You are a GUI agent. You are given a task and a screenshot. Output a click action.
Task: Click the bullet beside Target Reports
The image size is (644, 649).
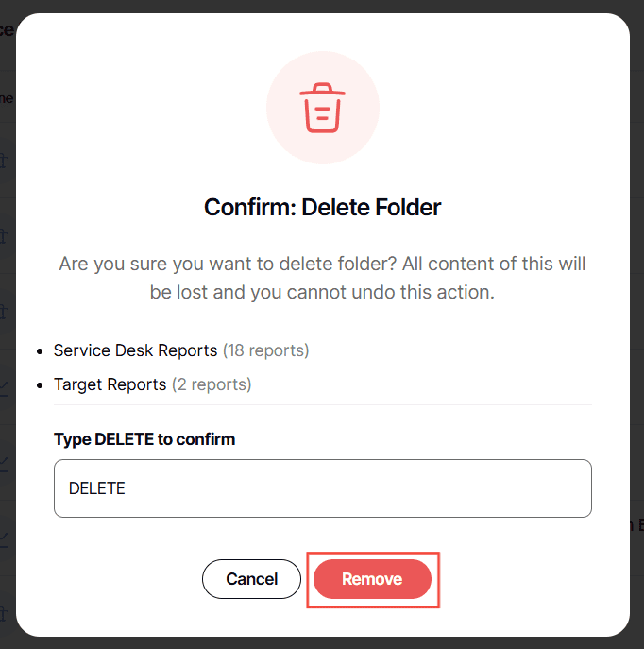[40, 385]
